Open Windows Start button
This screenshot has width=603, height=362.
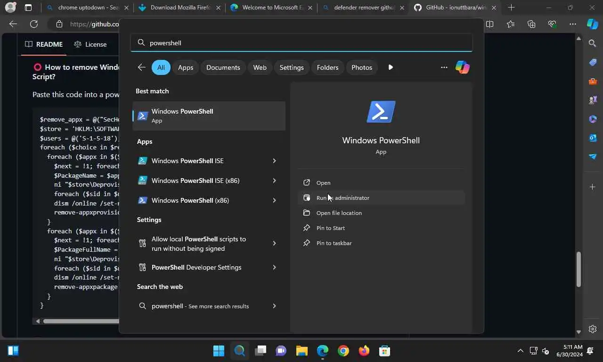[x=219, y=351]
